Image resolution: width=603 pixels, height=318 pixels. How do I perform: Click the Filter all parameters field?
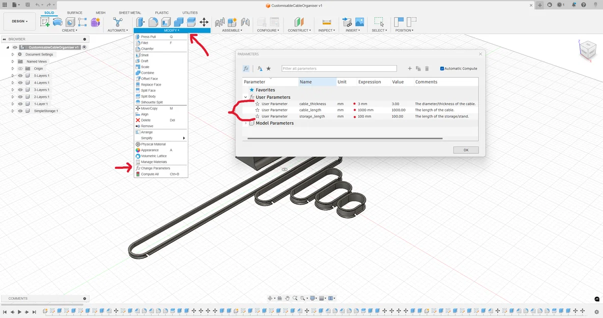coord(339,69)
